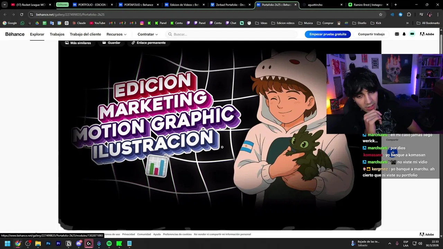Expand the Recursos dropdown
This screenshot has width=443, height=249.
pyautogui.click(x=117, y=34)
